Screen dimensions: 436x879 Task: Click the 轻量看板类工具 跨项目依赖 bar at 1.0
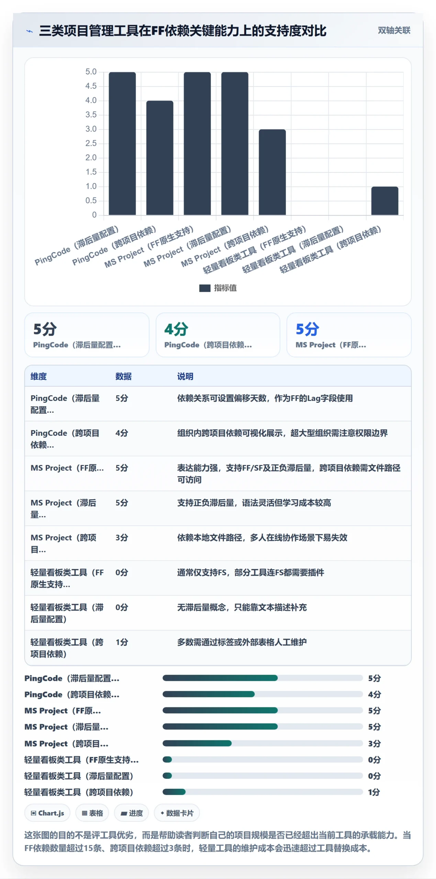coord(384,201)
